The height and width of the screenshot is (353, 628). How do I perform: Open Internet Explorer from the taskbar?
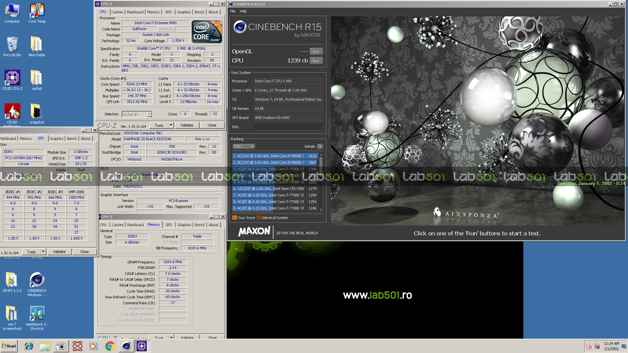[29, 346]
